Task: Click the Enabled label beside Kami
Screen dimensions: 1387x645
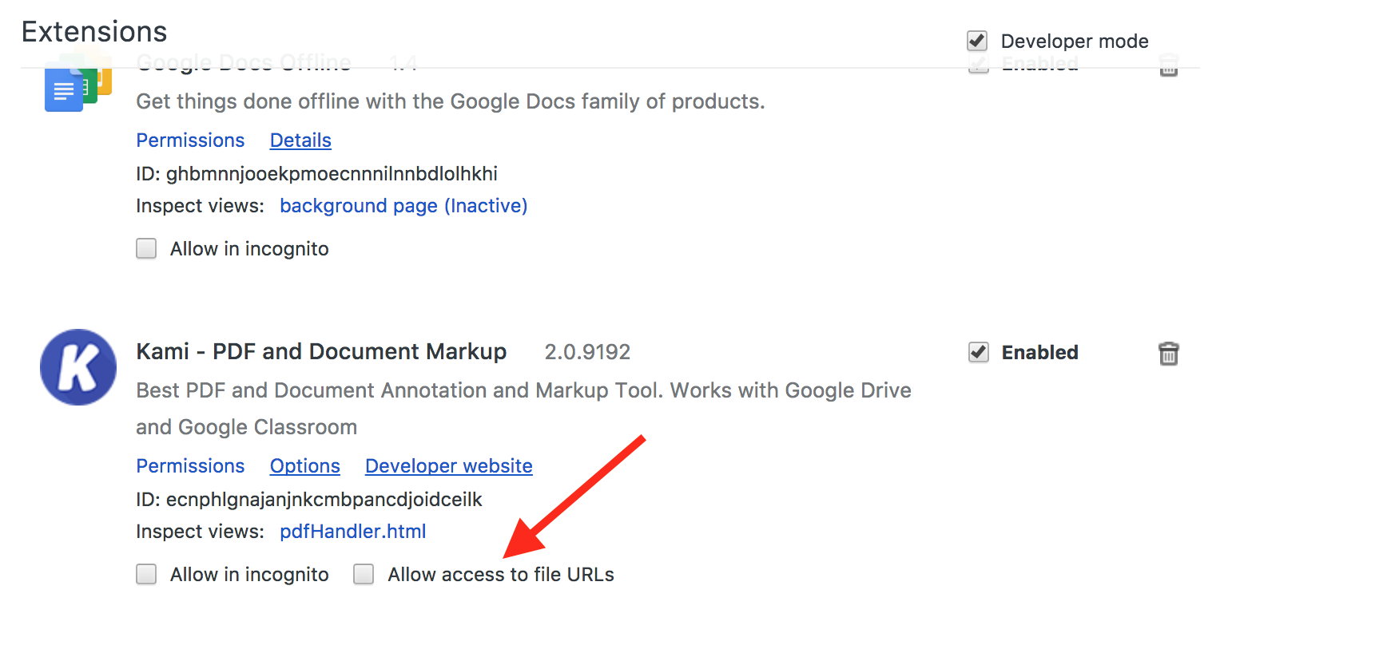Action: click(1040, 352)
